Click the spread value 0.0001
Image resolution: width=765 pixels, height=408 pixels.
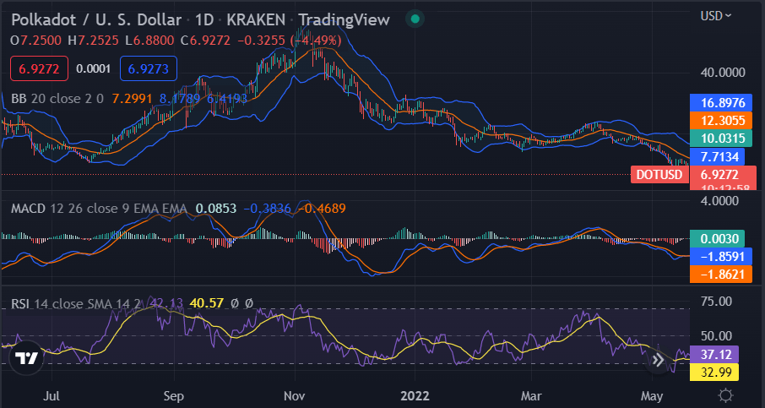[94, 68]
